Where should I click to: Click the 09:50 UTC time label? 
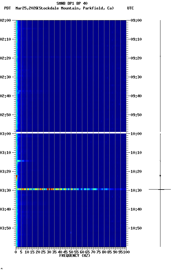pos(136,115)
